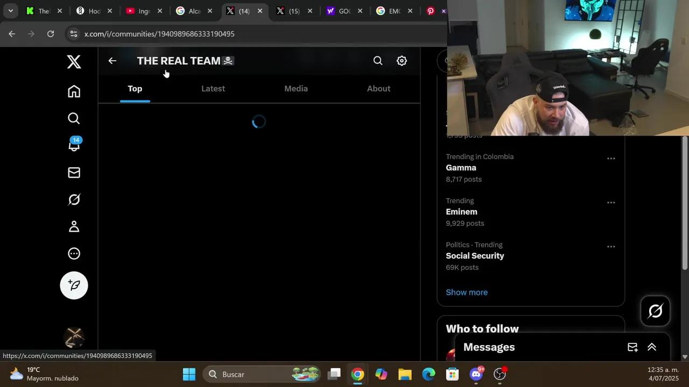Switch to the Pinterest browser tab

435,11
